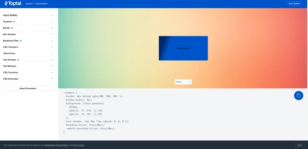Expand the Box Shadow chevron
The height and width of the screenshot is (149, 308).
52,34
